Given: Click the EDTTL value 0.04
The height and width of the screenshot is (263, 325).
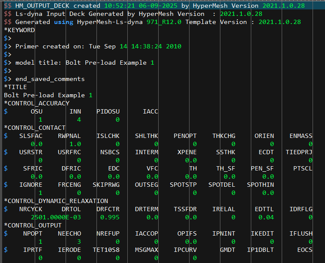Looking at the screenshot, I should [x=266, y=217].
